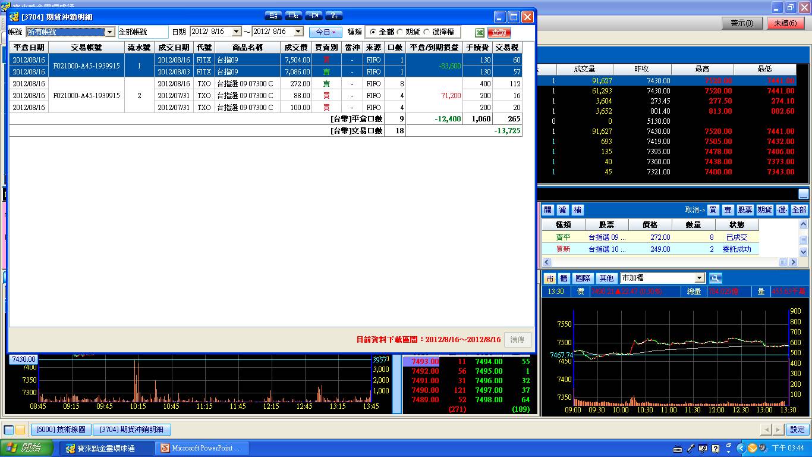
Task: Toggle the 市 market button
Action: tap(550, 278)
